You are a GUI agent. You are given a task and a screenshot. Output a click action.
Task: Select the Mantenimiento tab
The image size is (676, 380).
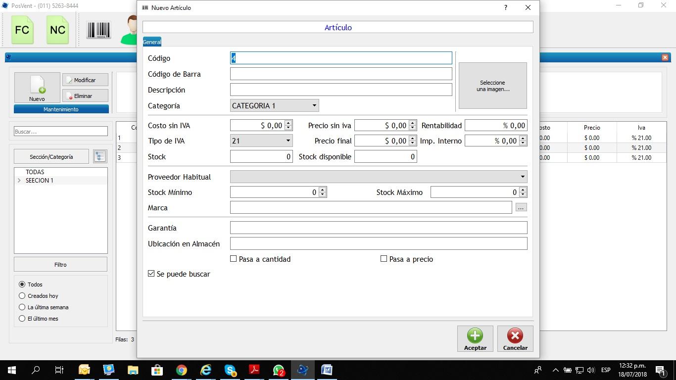61,109
